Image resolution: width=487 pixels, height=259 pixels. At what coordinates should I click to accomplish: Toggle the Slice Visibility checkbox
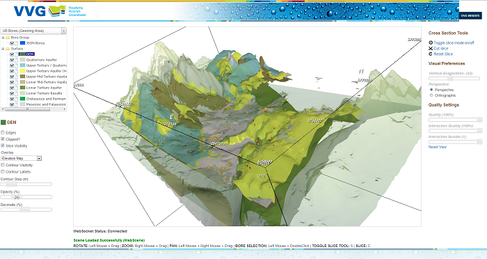point(3,146)
